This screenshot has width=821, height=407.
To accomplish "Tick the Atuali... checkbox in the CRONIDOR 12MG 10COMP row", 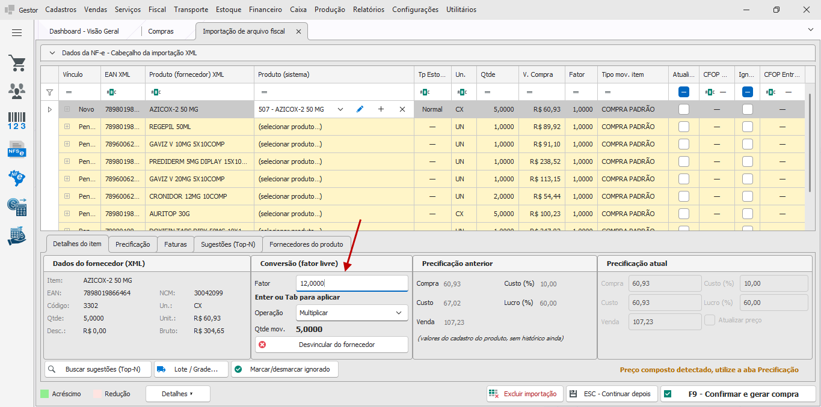I will [x=684, y=196].
